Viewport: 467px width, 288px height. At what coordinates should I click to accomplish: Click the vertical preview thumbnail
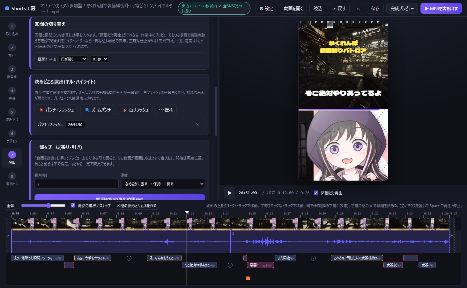coord(343,101)
